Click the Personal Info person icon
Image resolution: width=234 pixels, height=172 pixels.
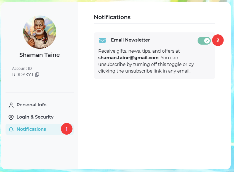(11, 105)
